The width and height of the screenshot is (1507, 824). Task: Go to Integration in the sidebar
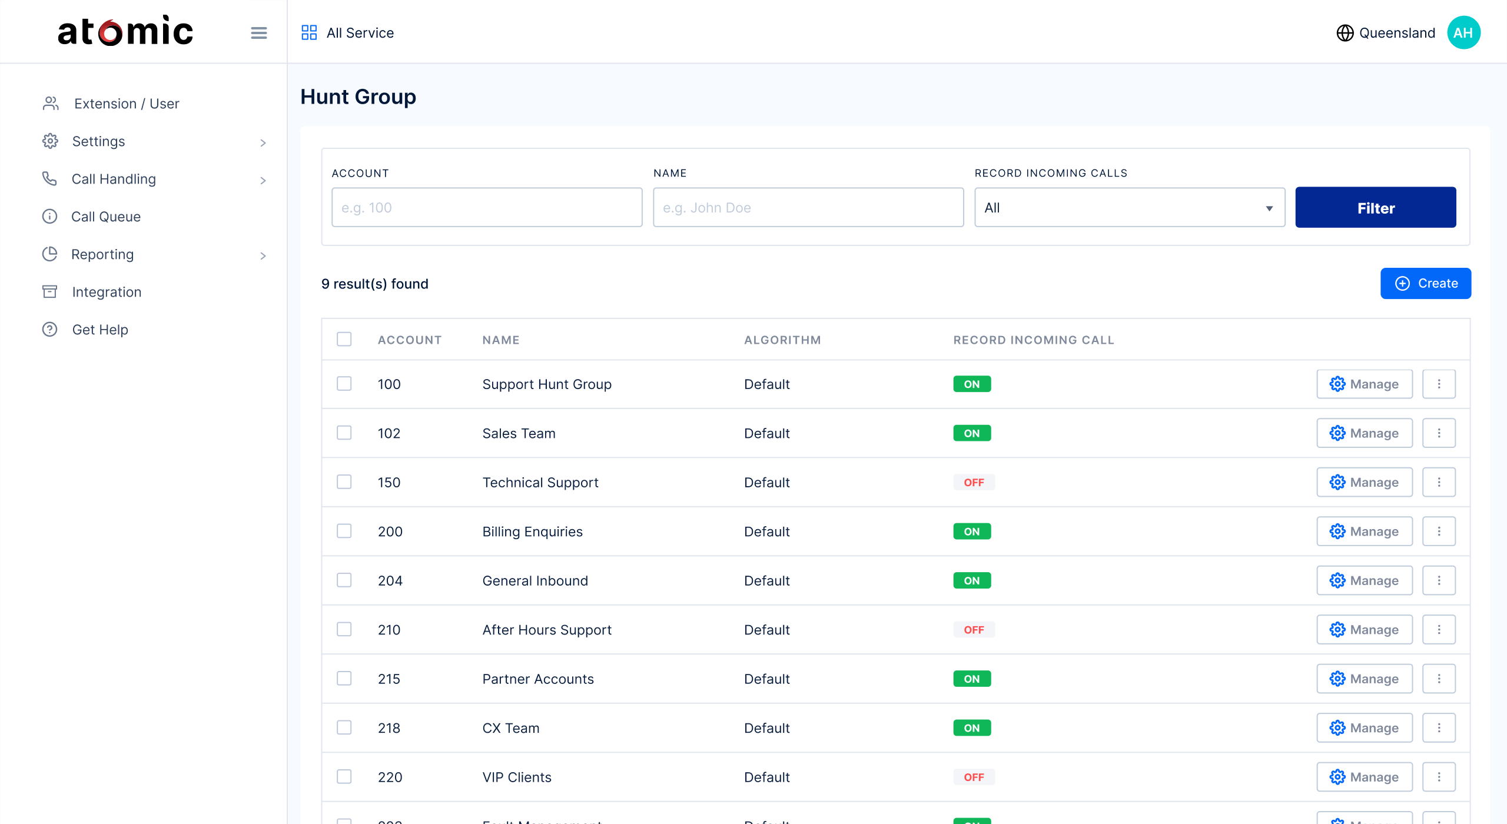coord(107,292)
